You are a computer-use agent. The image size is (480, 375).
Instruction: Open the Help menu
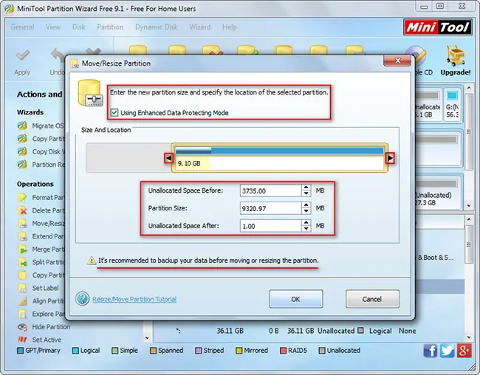(229, 27)
